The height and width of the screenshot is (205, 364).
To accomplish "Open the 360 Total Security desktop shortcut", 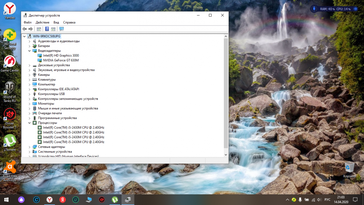I will [10, 36].
